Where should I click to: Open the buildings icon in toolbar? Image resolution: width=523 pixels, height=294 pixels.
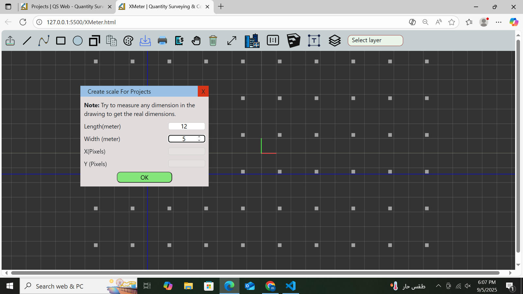tap(252, 41)
